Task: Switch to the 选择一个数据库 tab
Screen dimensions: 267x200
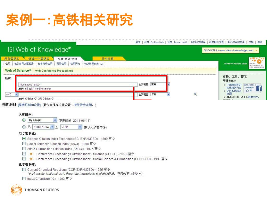Action: coord(39,59)
